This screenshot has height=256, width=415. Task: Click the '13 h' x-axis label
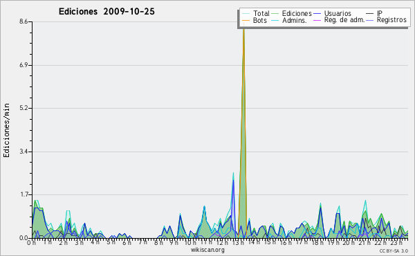click(238, 242)
